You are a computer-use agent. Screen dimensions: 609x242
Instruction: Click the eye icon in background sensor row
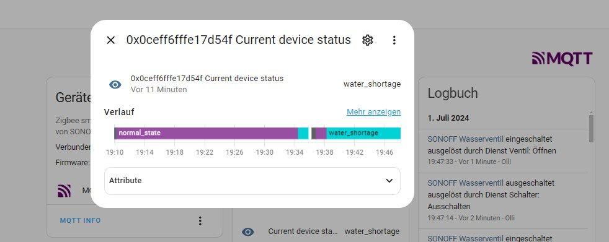[x=248, y=232]
